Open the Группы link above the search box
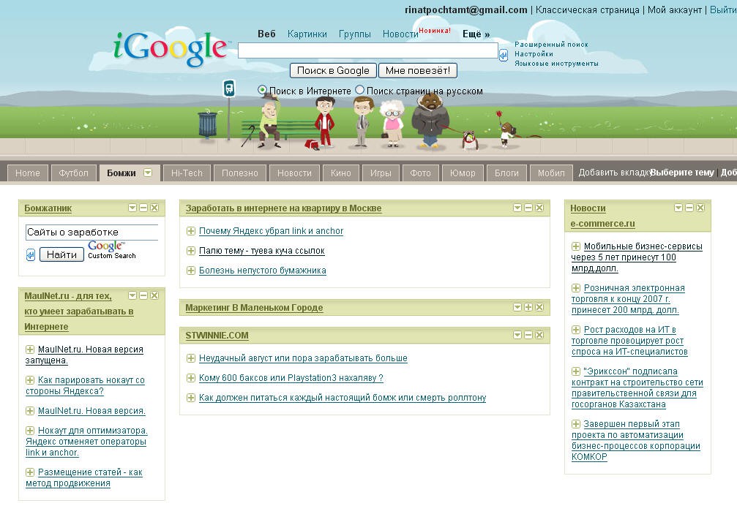The image size is (737, 514). tap(355, 34)
